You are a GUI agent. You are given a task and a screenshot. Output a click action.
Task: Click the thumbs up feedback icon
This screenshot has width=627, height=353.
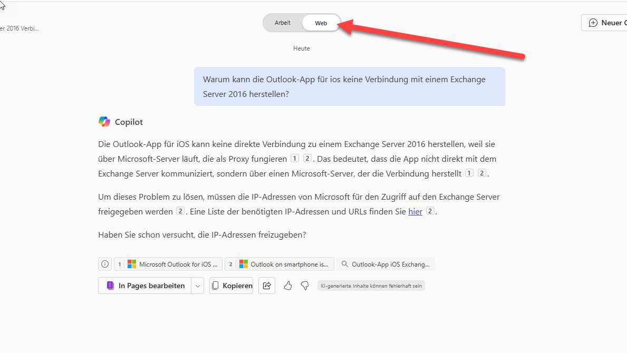(x=288, y=286)
